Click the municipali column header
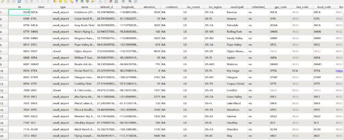The height and width of the screenshot is (140, 344). coord(237,7)
